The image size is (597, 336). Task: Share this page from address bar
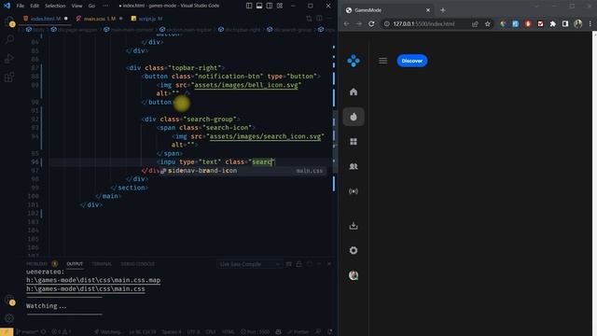(475, 23)
